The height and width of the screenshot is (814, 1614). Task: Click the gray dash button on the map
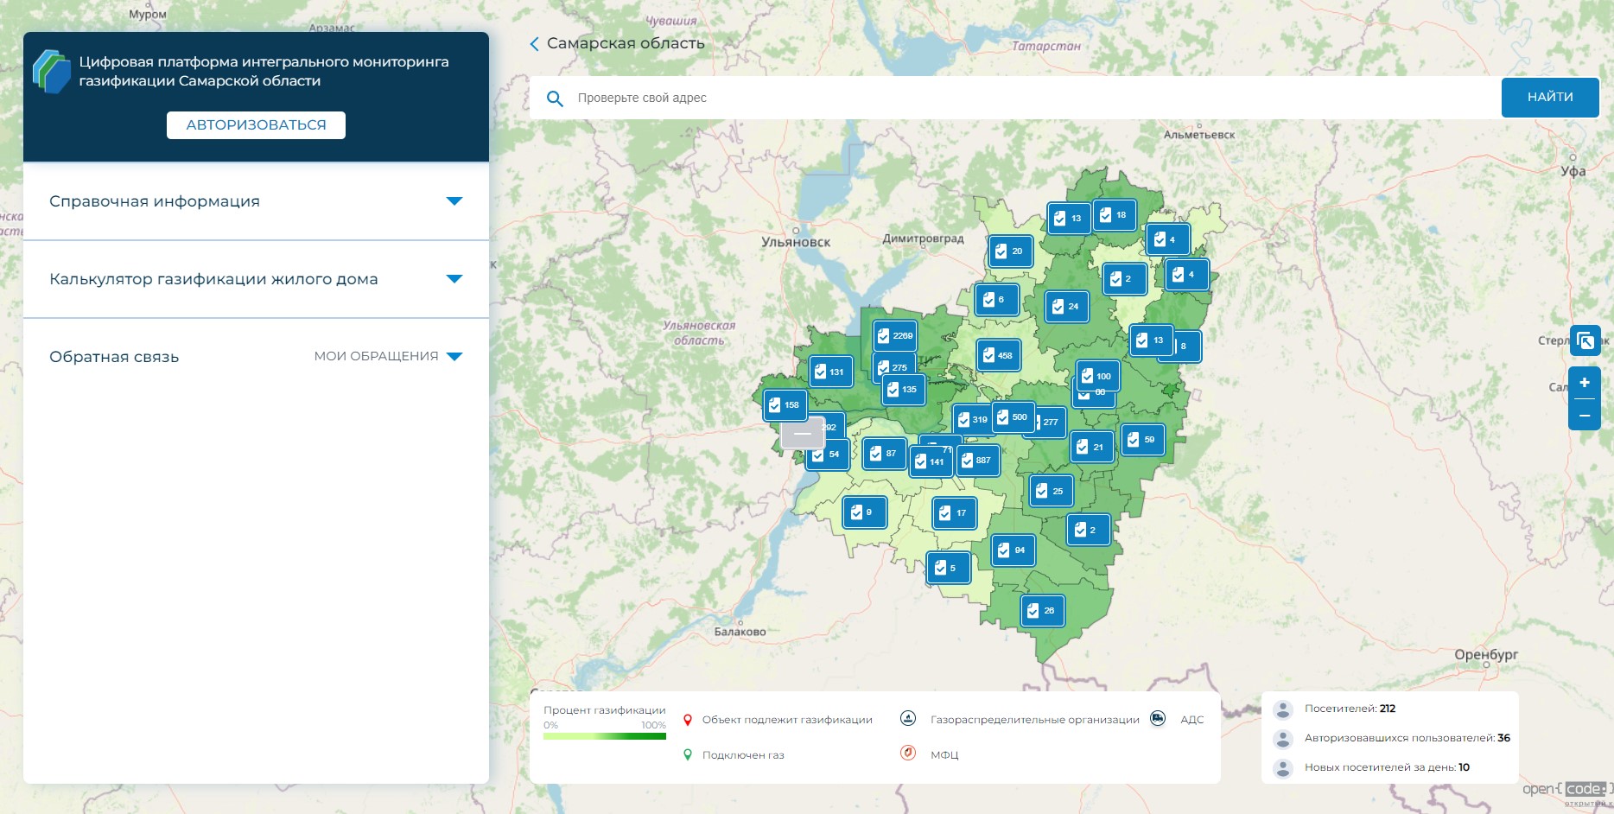point(802,434)
